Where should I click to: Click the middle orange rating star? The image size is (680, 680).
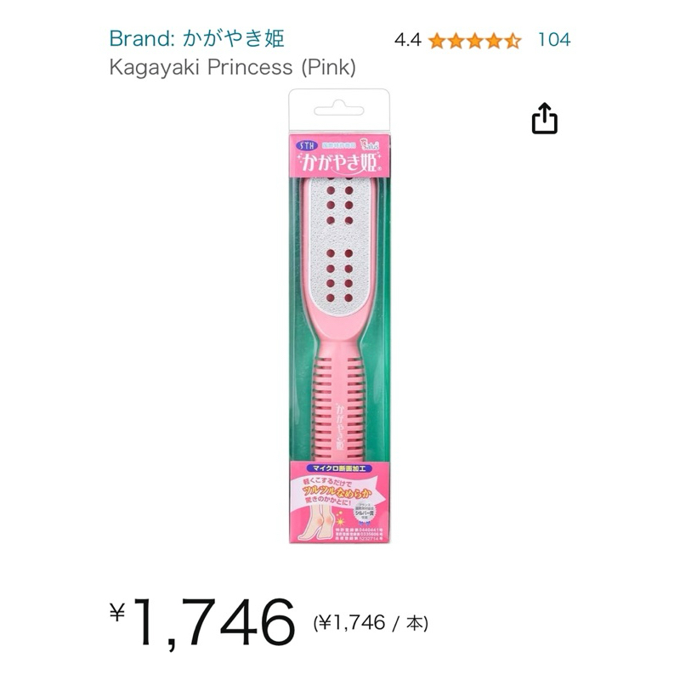pos(475,41)
